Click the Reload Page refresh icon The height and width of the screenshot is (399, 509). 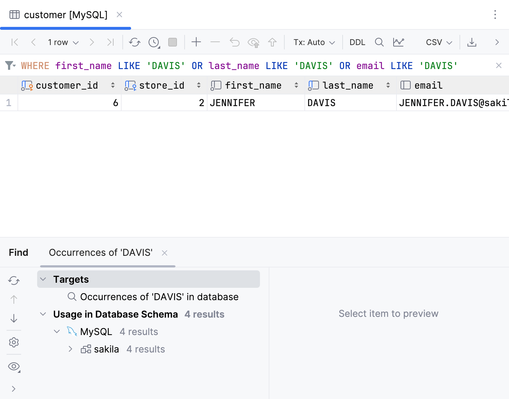pos(135,42)
